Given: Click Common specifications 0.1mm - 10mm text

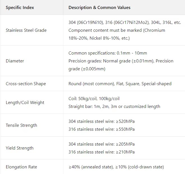Looking at the screenshot, I should (x=108, y=53).
